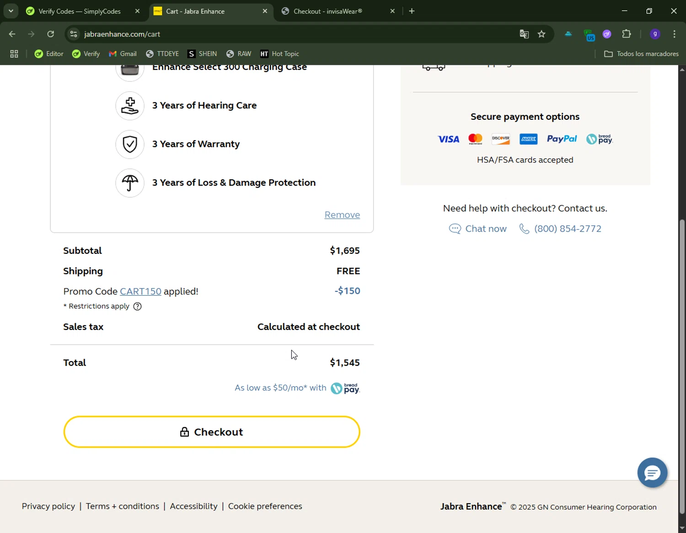This screenshot has width=686, height=533.
Task: Close the Checkout - invisaWear tab
Action: [392, 11]
